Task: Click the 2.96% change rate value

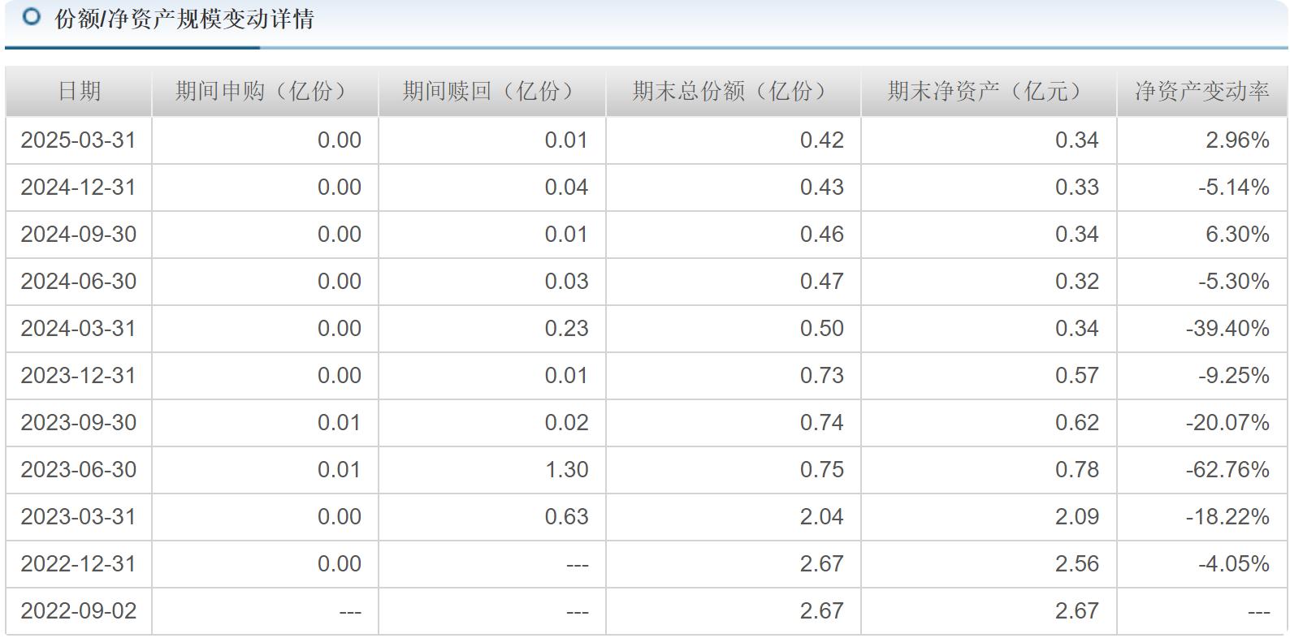Action: (1237, 140)
